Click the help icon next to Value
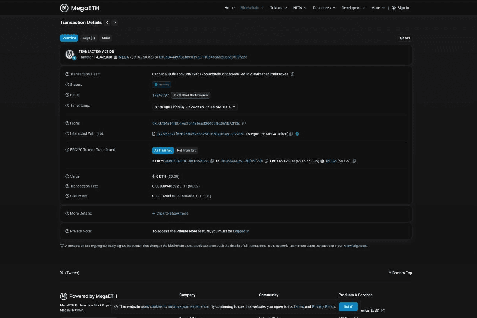This screenshot has width=477, height=318. 67,176
